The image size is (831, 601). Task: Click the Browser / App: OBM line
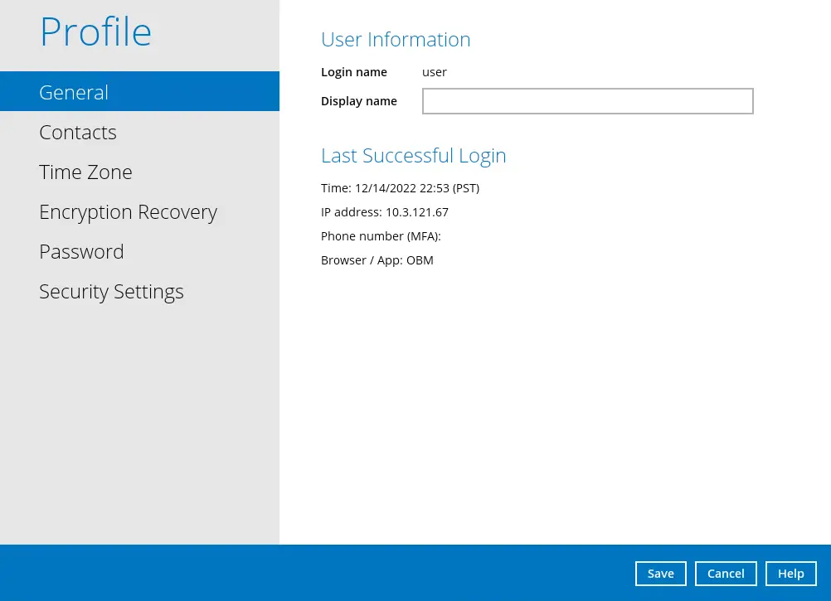(x=377, y=260)
